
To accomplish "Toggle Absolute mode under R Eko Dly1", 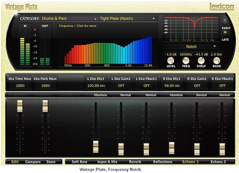I will click(x=176, y=95).
